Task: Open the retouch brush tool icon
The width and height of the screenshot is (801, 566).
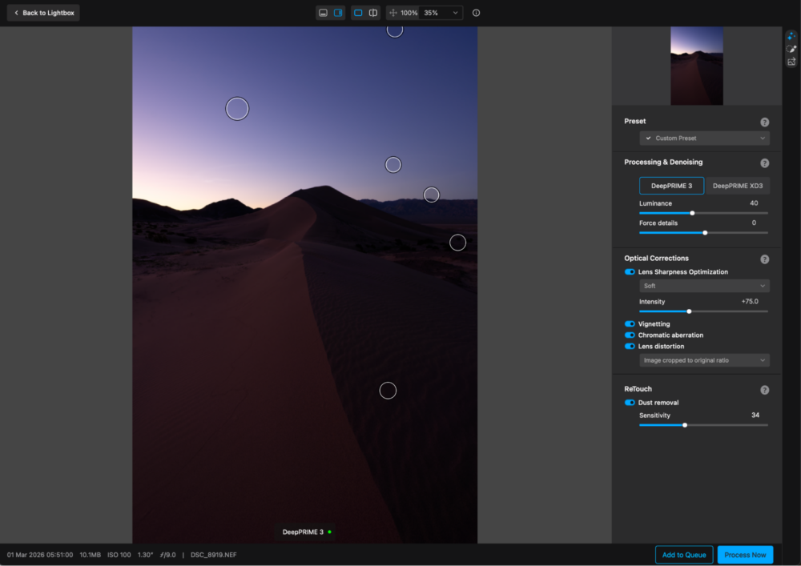Action: (791, 49)
